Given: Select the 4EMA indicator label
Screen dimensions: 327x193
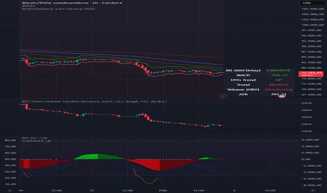Looking at the screenshot, I should point(29,6).
